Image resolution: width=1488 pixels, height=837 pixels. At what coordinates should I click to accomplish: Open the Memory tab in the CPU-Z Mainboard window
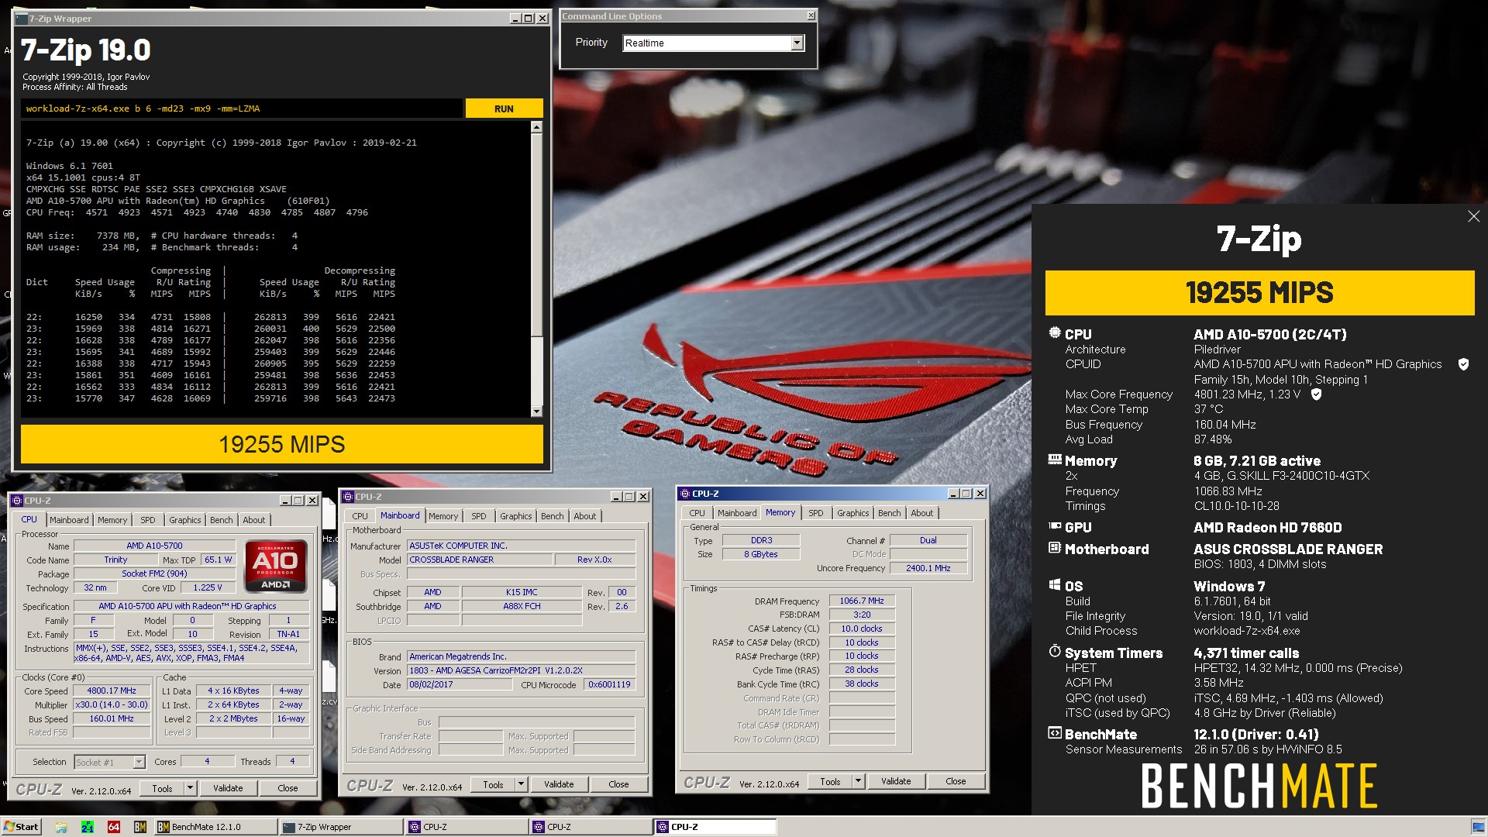(x=443, y=516)
